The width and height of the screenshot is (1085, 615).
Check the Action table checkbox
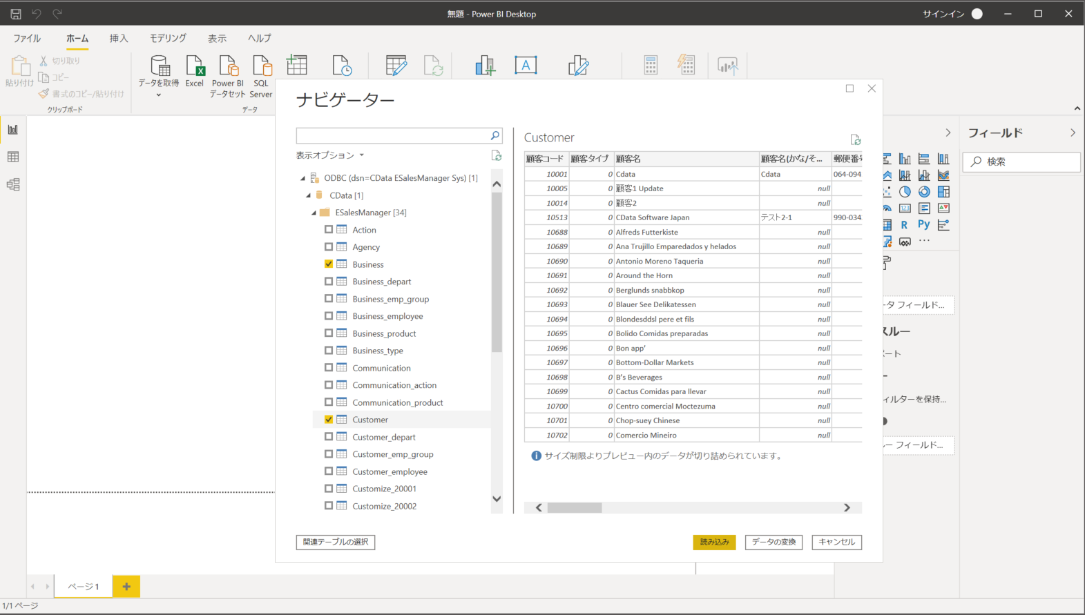tap(329, 230)
